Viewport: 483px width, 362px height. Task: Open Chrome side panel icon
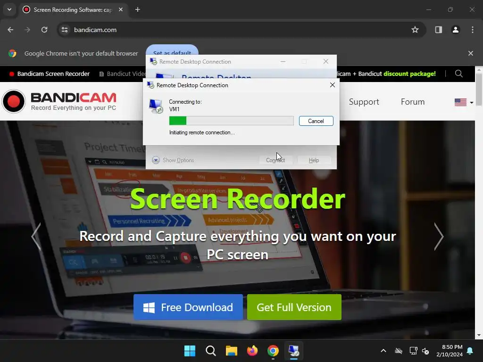[439, 30]
